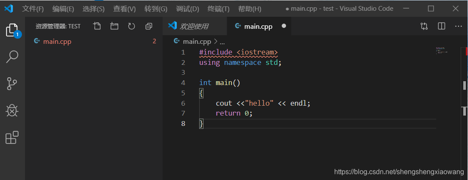The height and width of the screenshot is (180, 468).
Task: Open the Extensions view icon
Action: pos(12,137)
